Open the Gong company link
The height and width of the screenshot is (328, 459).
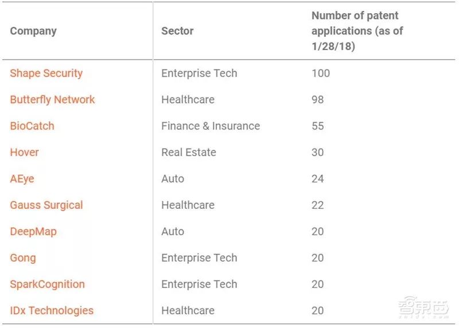pyautogui.click(x=23, y=258)
